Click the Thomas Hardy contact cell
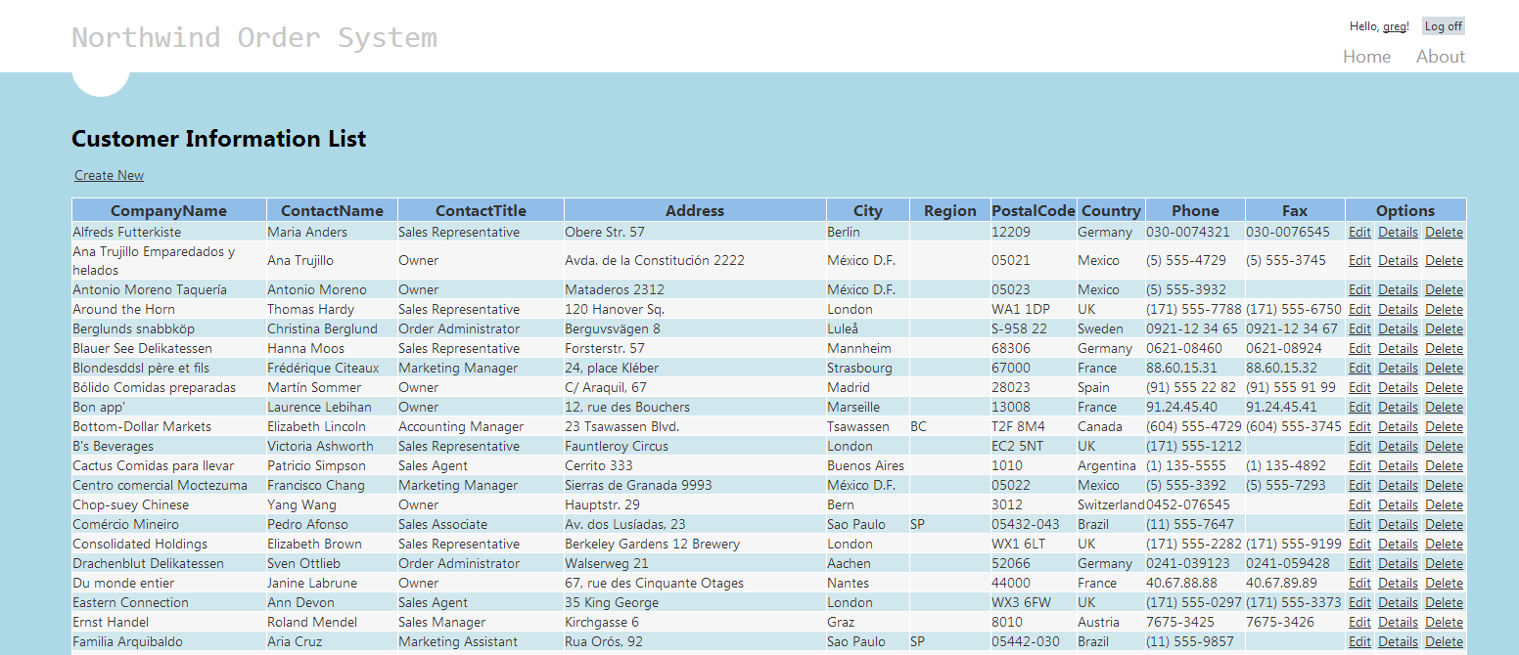 pyautogui.click(x=332, y=309)
